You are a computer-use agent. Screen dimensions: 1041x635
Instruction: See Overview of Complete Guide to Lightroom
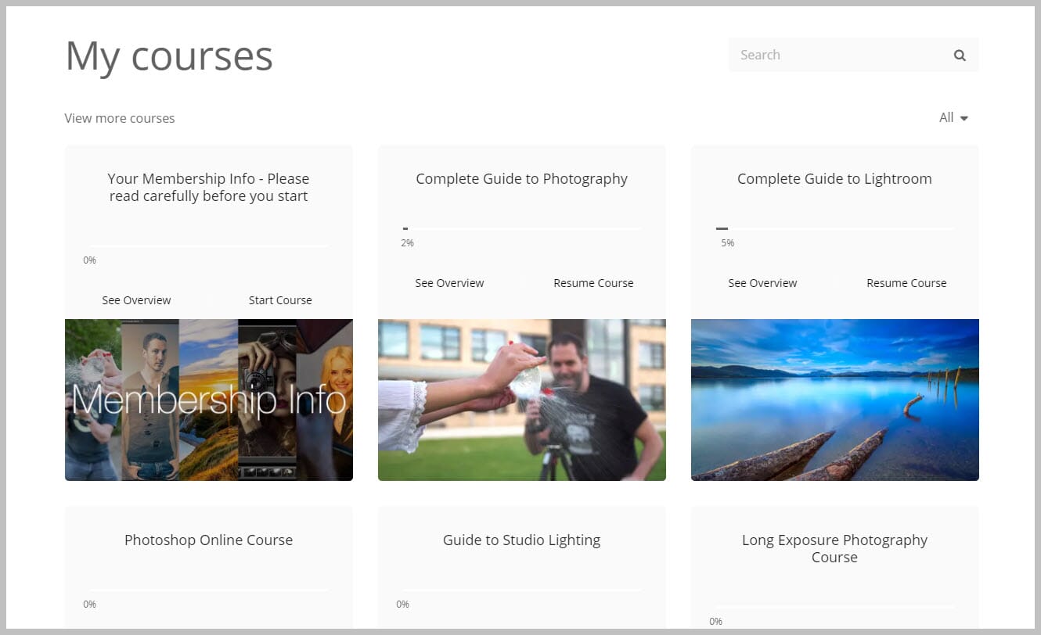click(x=762, y=283)
